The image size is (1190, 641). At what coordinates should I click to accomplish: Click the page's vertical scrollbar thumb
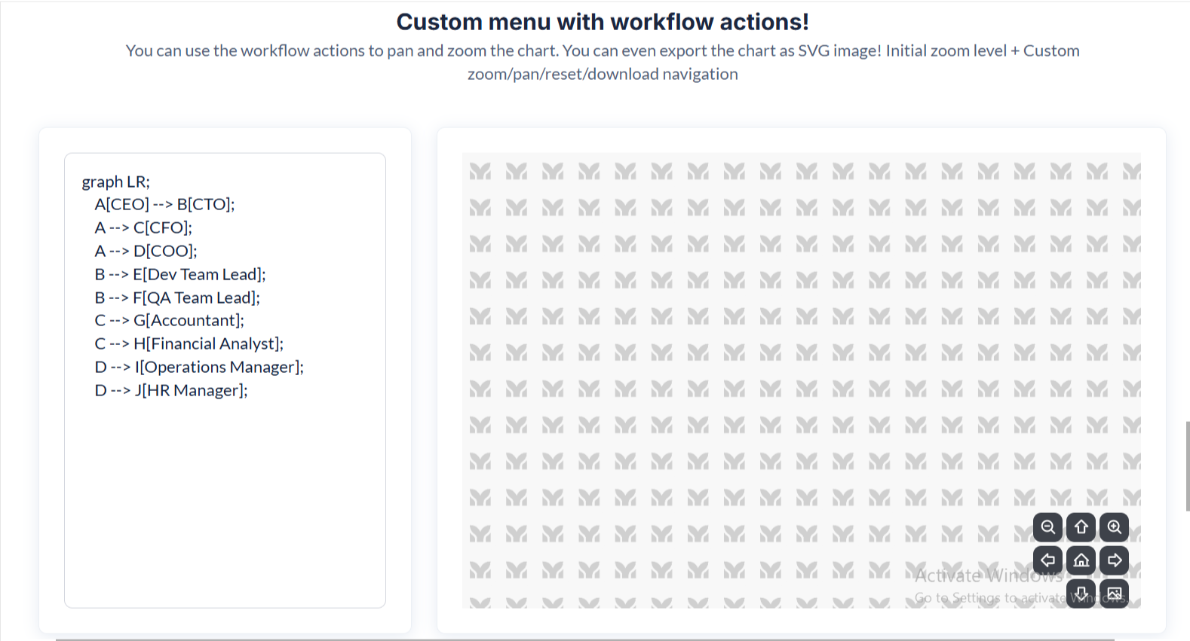click(x=1187, y=466)
